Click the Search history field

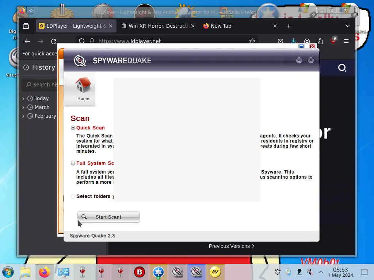point(40,85)
